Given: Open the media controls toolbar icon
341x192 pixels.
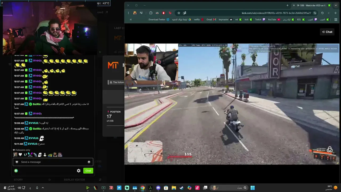Looking at the screenshot, I should (141, 13).
